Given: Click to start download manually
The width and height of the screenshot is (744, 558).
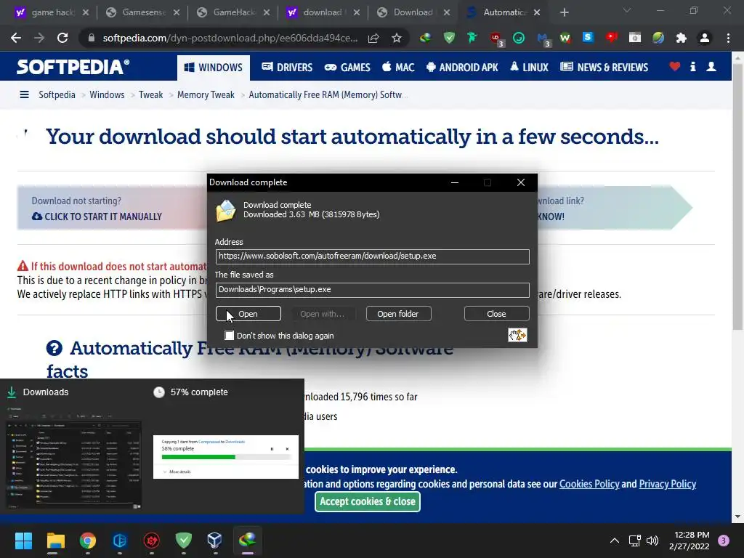Looking at the screenshot, I should (97, 217).
